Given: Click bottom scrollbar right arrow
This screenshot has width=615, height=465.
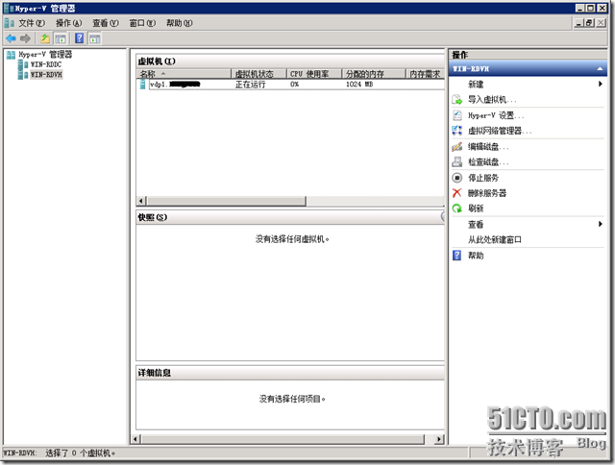Looking at the screenshot, I should click(x=439, y=439).
